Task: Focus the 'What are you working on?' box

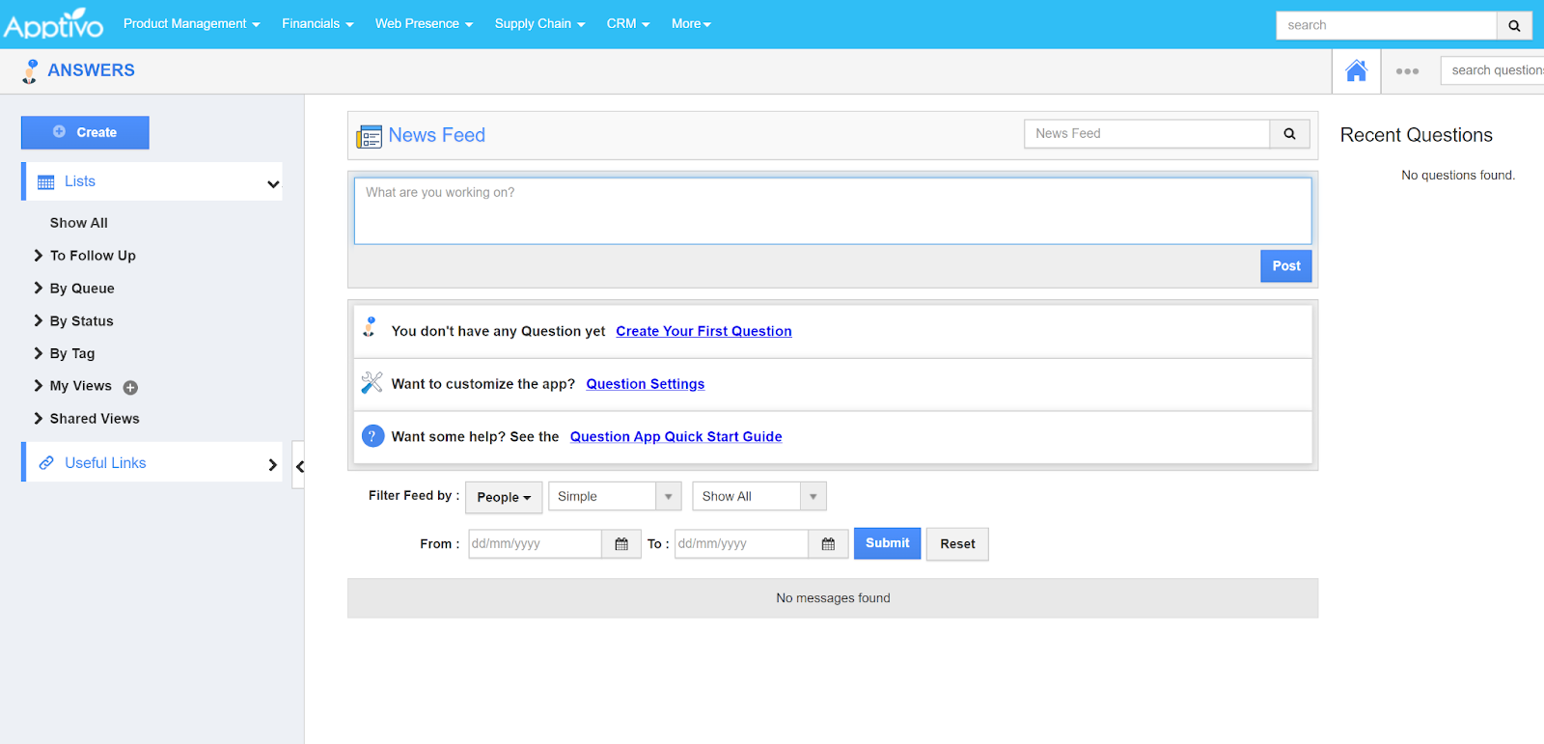Action: point(832,210)
